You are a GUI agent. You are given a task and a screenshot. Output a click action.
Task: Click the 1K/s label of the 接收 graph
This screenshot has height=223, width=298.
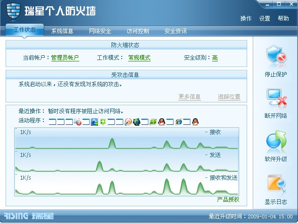(x=26, y=132)
